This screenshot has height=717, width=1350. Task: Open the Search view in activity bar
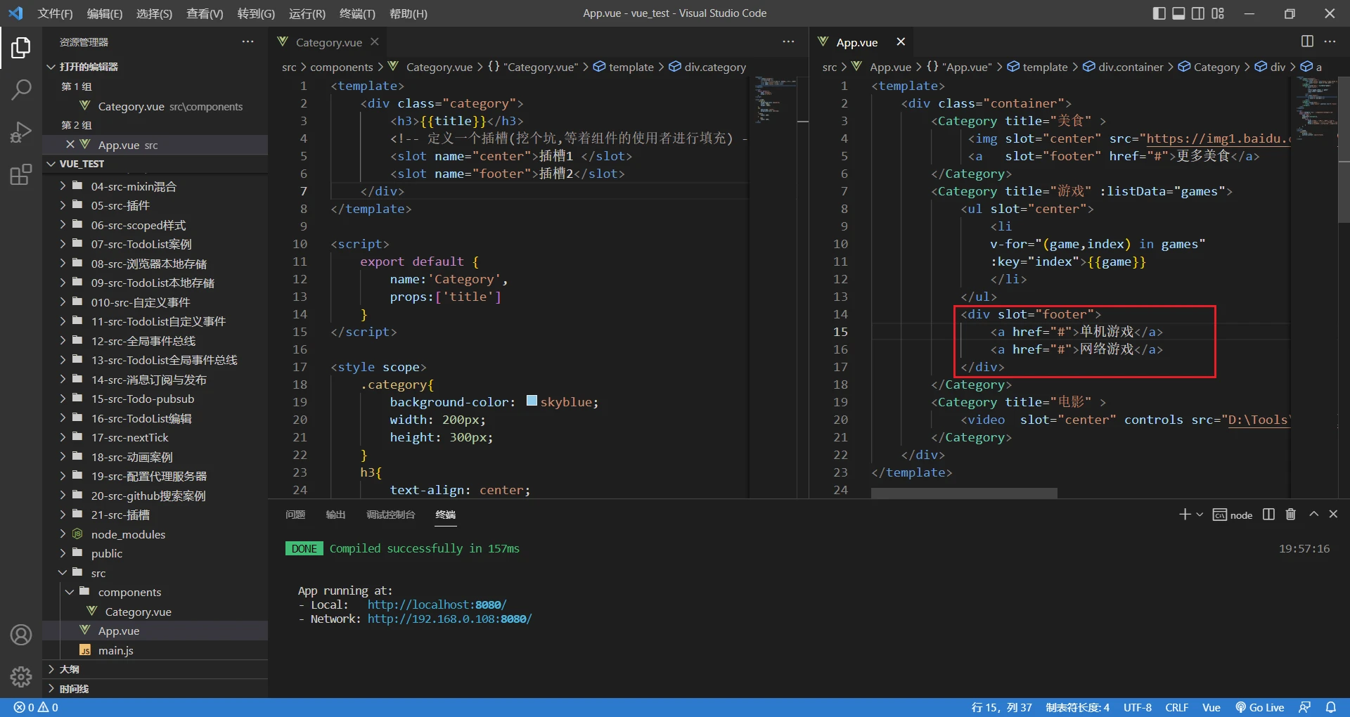point(21,90)
